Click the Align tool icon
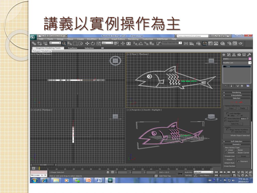Image resolution: width=257 pixels, height=193 pixels. tap(191, 43)
